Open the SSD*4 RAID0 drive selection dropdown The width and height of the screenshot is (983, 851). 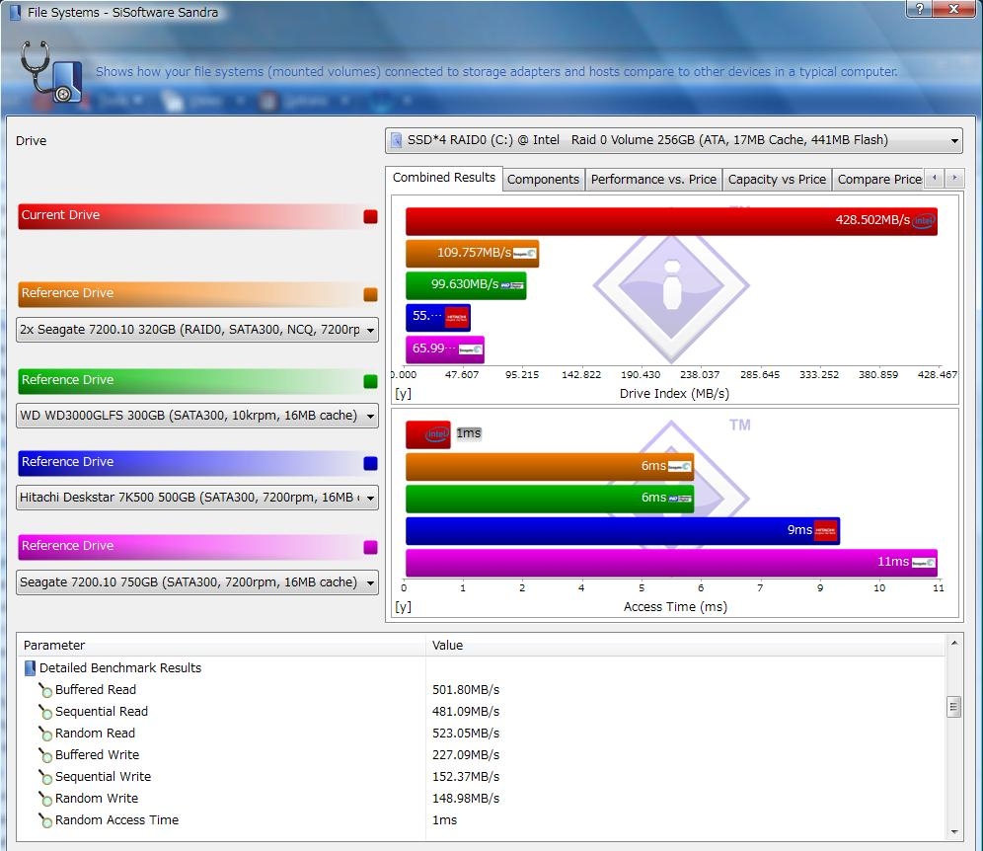click(x=674, y=140)
